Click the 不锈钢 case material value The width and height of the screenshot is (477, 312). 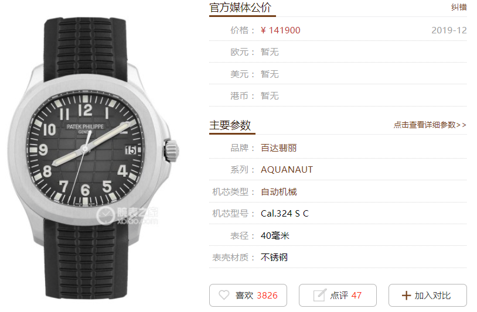(x=274, y=258)
